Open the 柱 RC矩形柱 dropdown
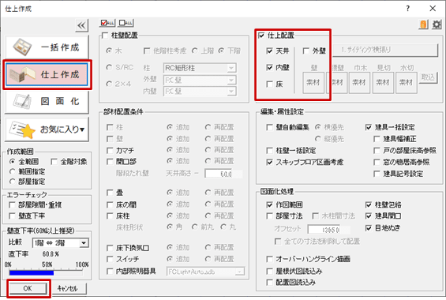Viewport: 446px width, 300px height. pyautogui.click(x=200, y=68)
